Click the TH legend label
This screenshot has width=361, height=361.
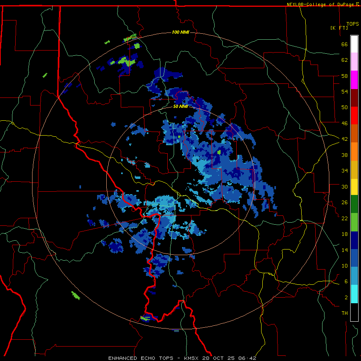pyautogui.click(x=345, y=313)
